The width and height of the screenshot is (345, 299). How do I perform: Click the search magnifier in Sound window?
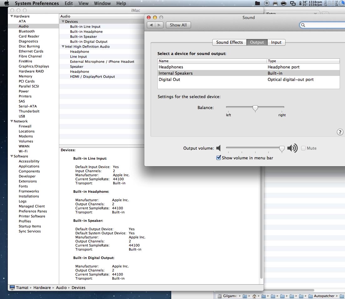303,25
